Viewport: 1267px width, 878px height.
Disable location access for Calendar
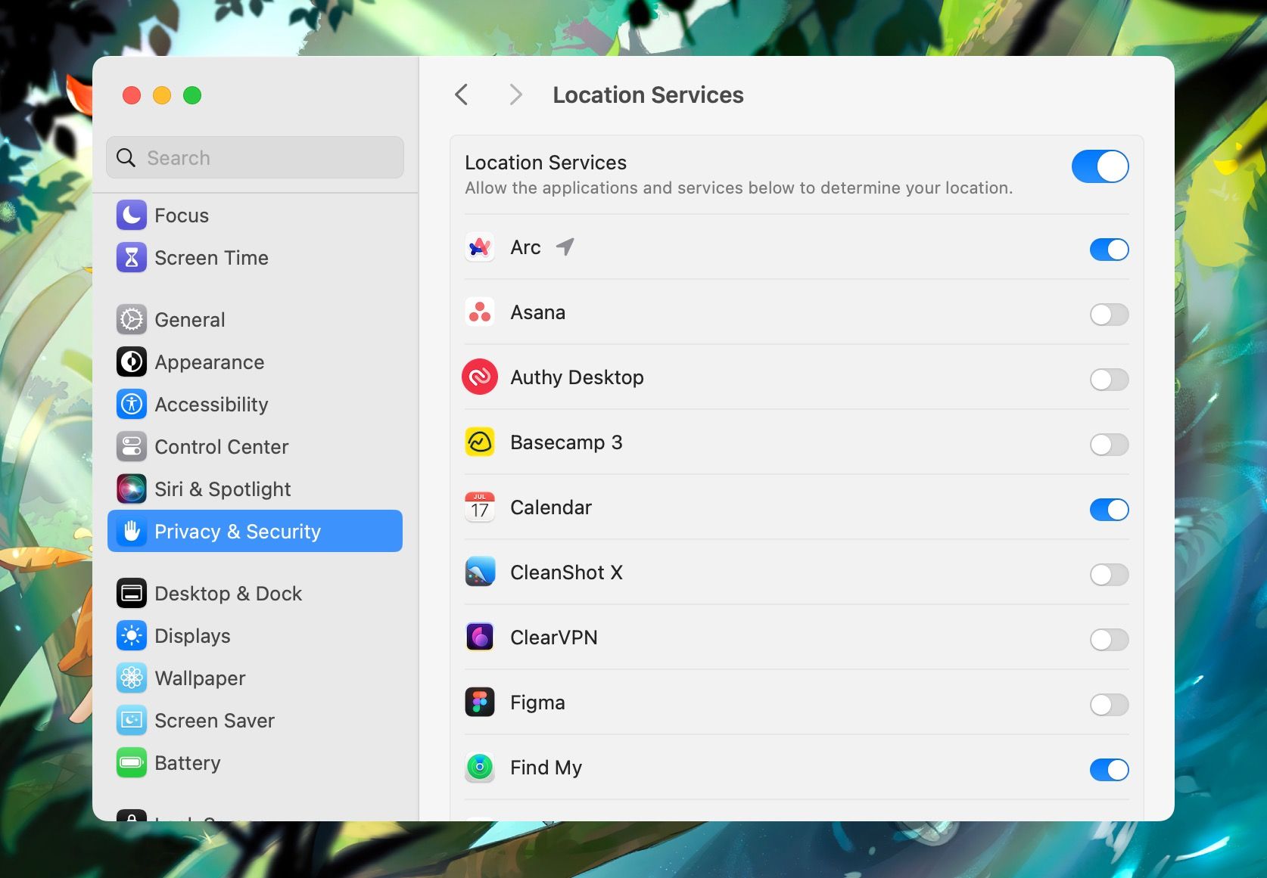click(1108, 510)
